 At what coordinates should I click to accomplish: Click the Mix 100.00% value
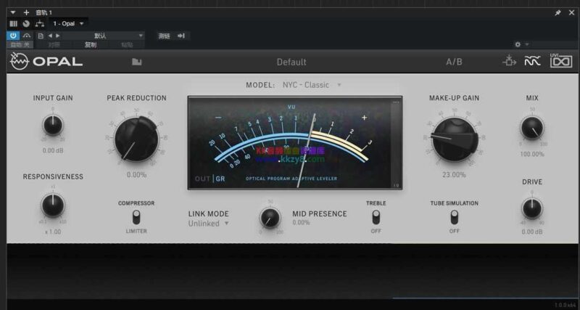[x=532, y=154]
